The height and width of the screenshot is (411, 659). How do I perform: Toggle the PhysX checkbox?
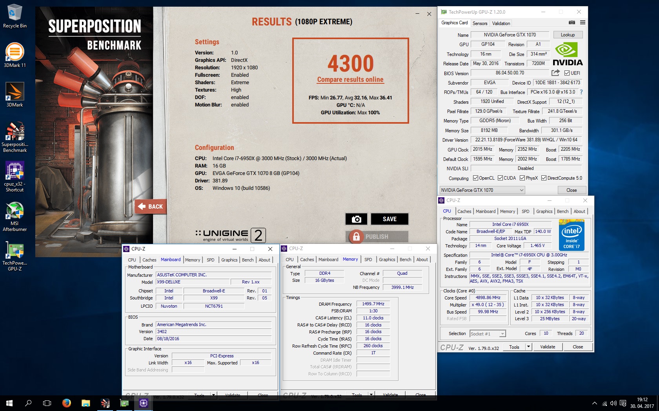pos(522,178)
